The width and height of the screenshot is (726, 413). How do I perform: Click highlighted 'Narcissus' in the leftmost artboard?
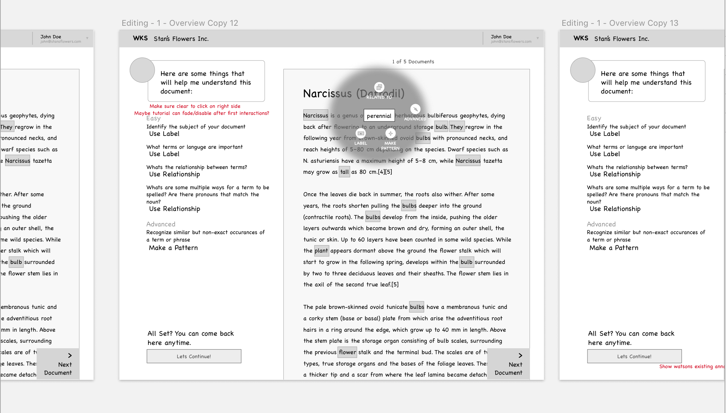[18, 161]
